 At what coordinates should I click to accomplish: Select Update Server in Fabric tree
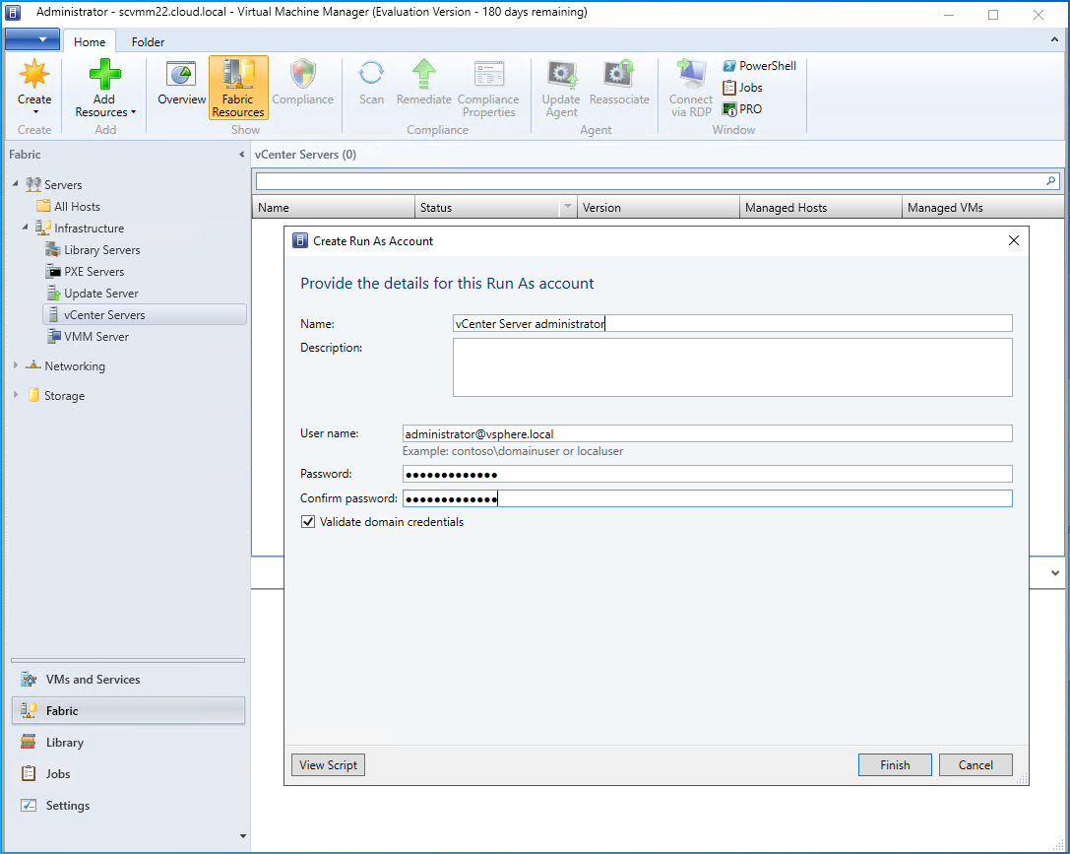(x=93, y=294)
